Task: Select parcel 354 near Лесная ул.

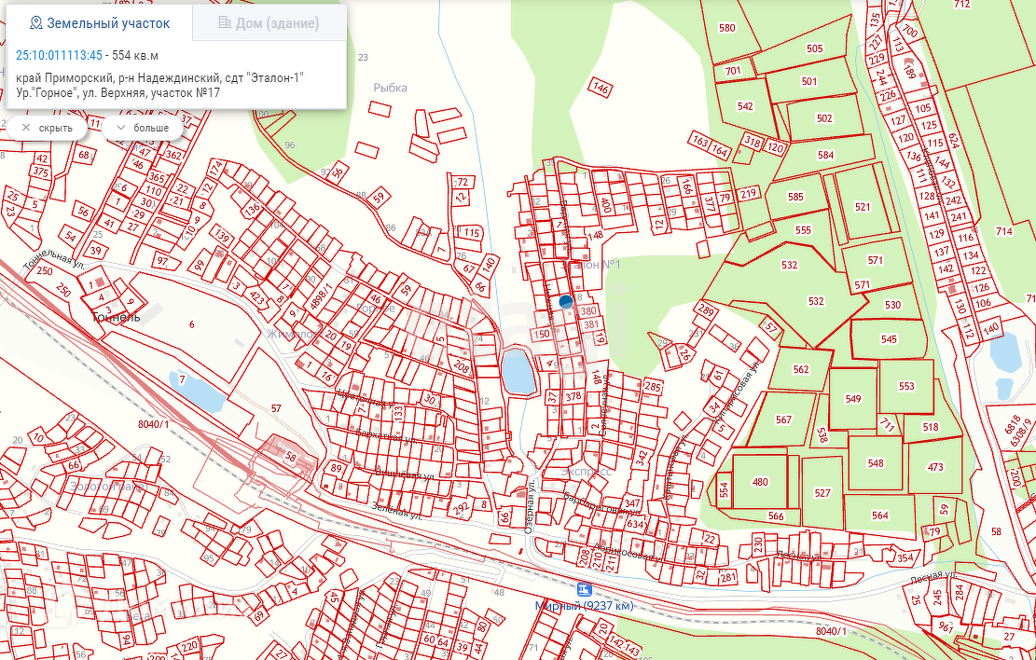Action: point(905,557)
